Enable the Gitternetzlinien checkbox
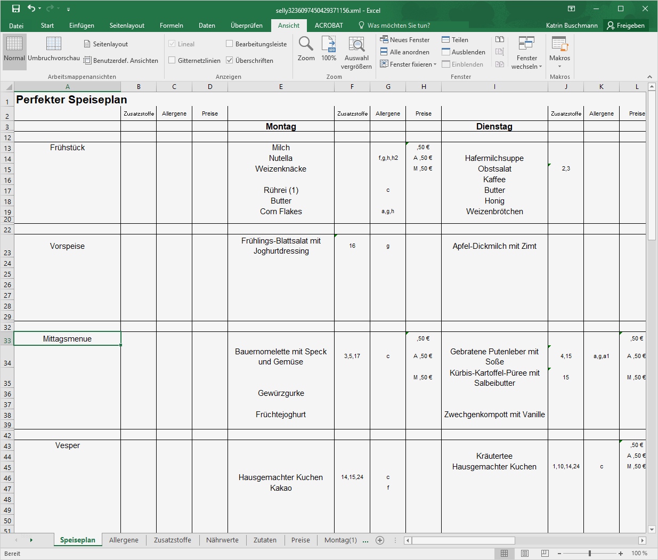The width and height of the screenshot is (658, 560). 172,61
